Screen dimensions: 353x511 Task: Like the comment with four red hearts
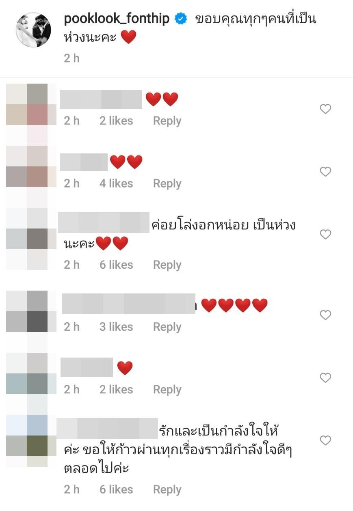point(325,315)
